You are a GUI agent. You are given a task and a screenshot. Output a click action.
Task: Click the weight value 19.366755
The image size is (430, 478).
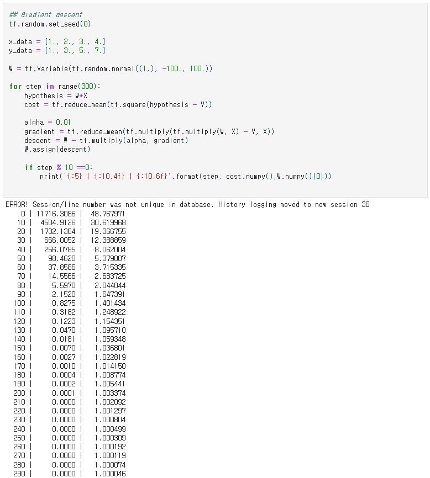108,231
